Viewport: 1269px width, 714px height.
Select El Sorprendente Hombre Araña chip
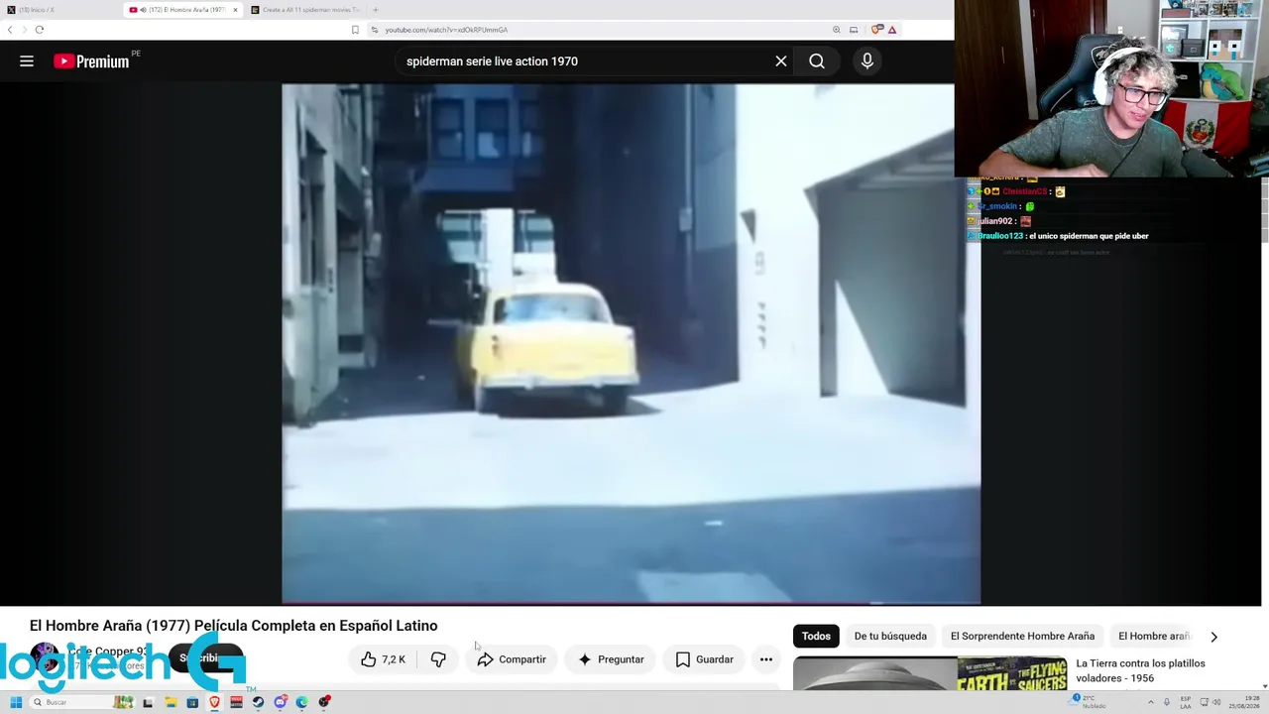[1022, 637]
